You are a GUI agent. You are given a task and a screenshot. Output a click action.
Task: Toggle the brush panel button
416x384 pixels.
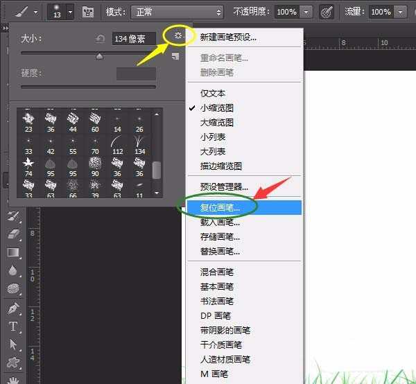tap(88, 12)
